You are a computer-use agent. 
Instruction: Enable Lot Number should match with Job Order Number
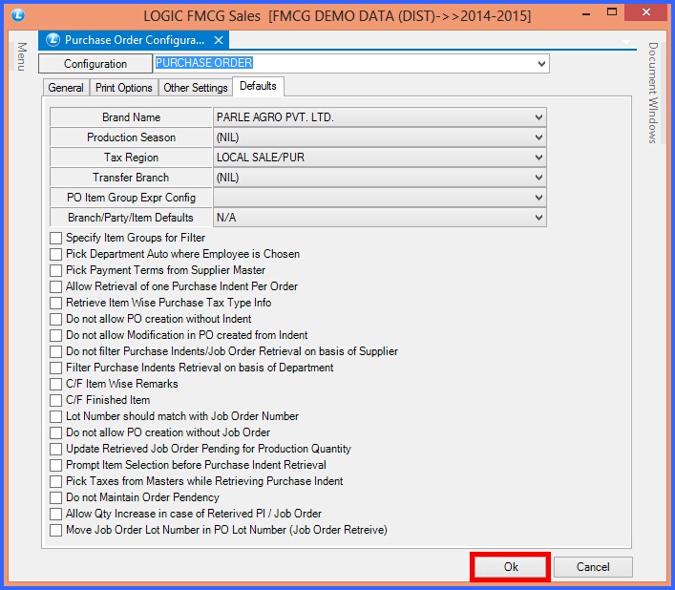55,416
